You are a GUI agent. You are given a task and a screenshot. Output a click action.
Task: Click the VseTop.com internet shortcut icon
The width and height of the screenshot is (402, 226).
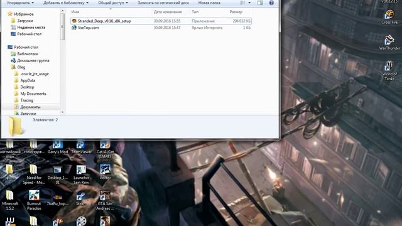(x=74, y=28)
